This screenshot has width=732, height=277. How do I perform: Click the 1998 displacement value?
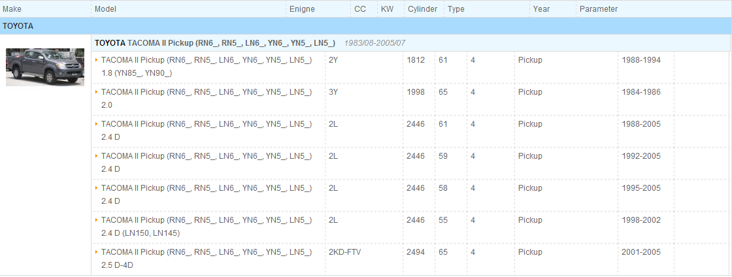click(416, 92)
